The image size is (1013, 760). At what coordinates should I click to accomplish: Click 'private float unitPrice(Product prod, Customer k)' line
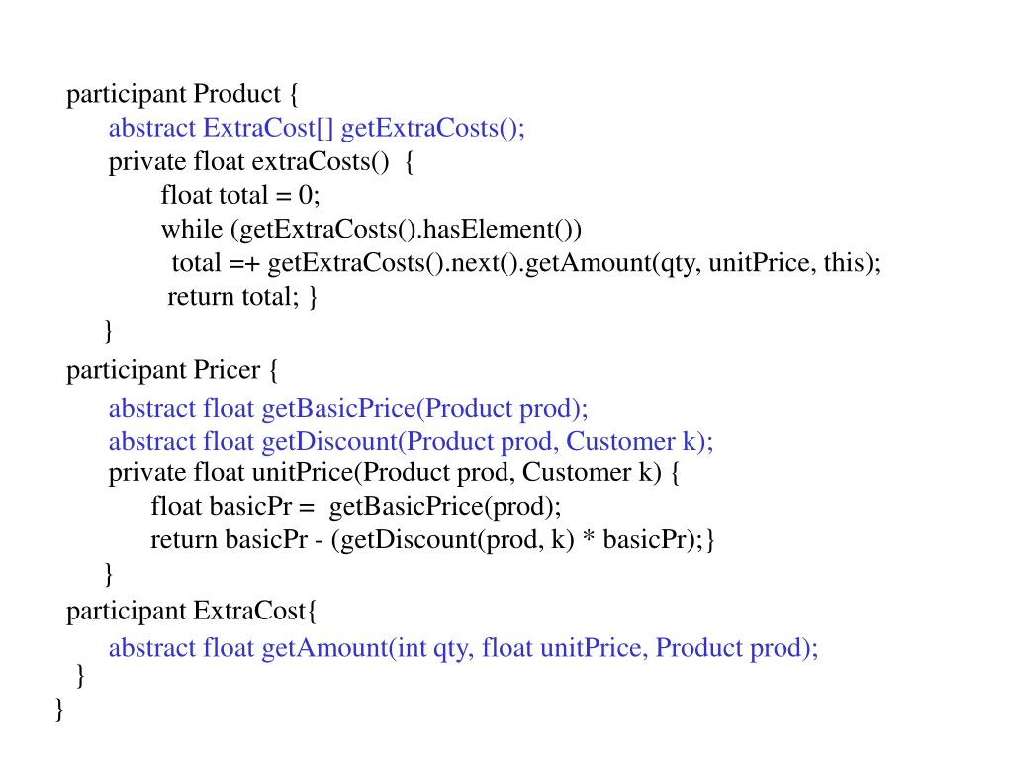click(394, 472)
